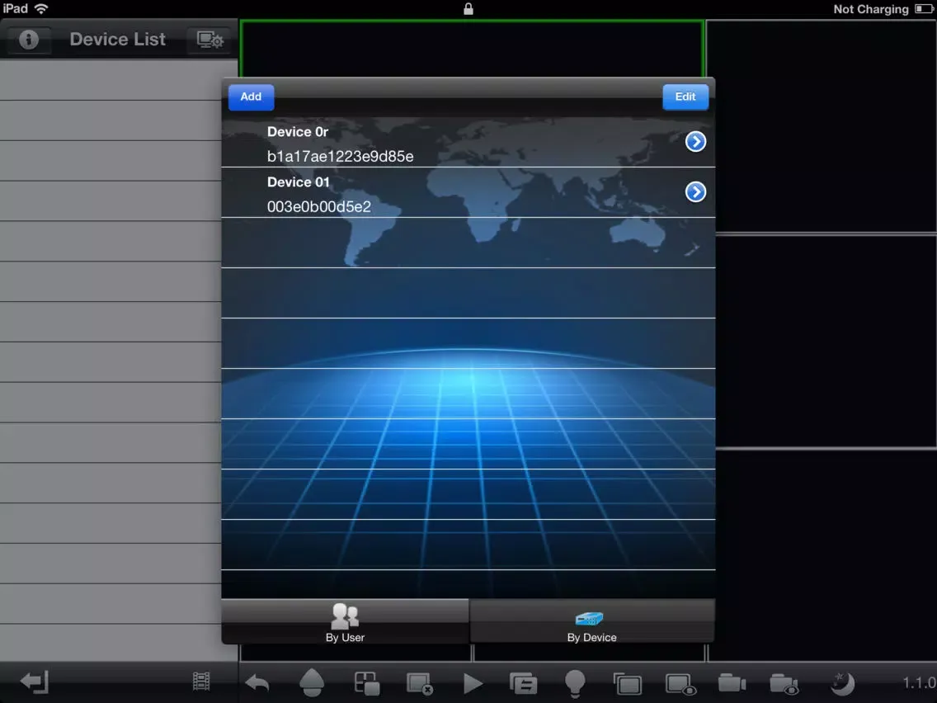Click the light bulb icon
This screenshot has width=937, height=703.
point(575,683)
